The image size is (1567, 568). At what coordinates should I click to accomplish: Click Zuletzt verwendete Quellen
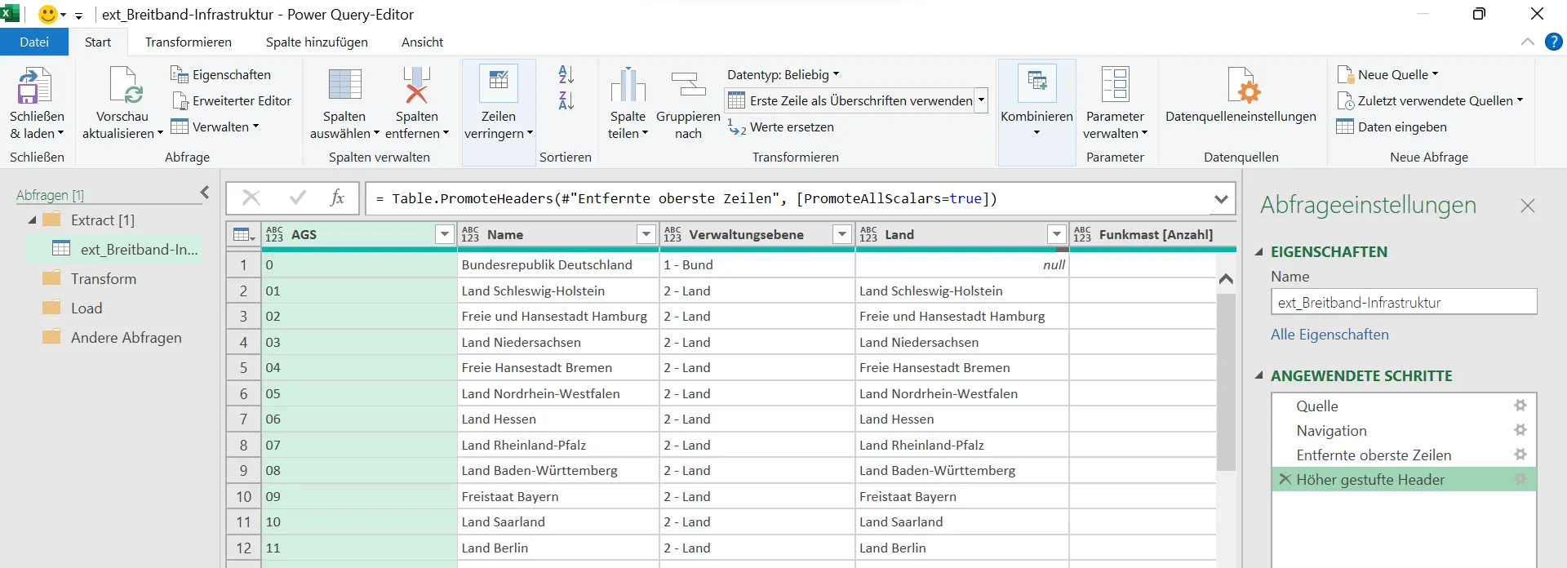point(1430,100)
